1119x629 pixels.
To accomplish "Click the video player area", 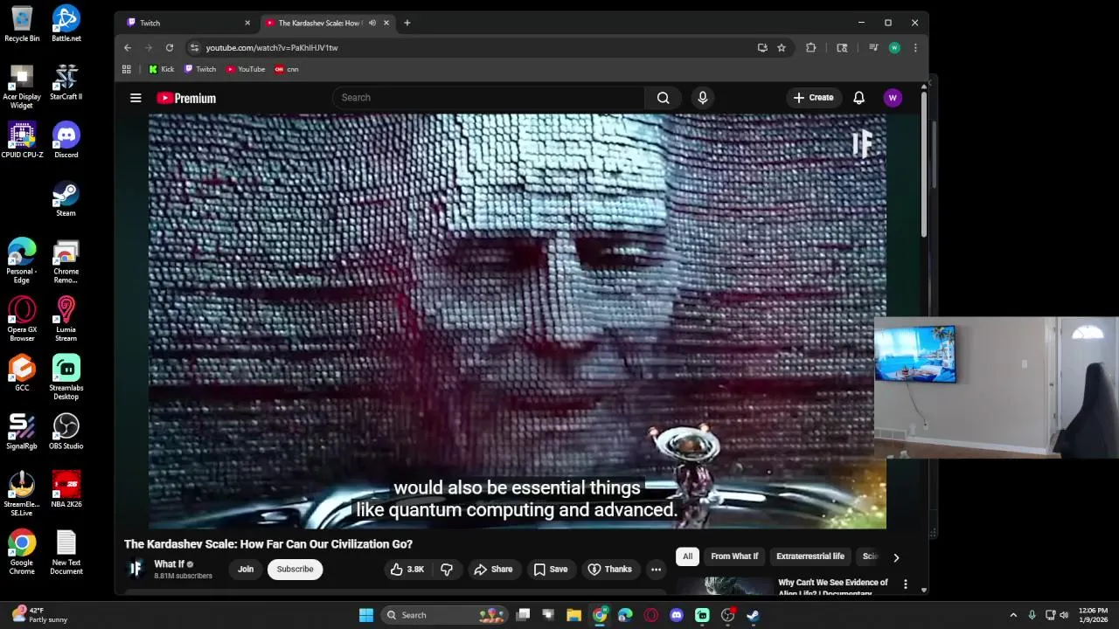I will [518, 321].
